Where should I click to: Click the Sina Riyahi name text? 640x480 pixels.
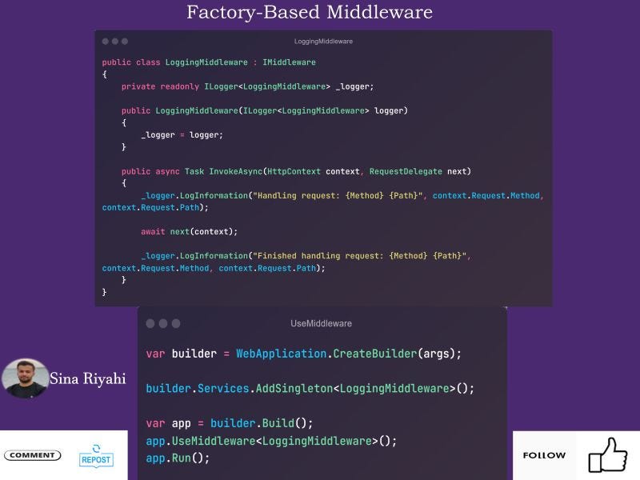pyautogui.click(x=86, y=380)
